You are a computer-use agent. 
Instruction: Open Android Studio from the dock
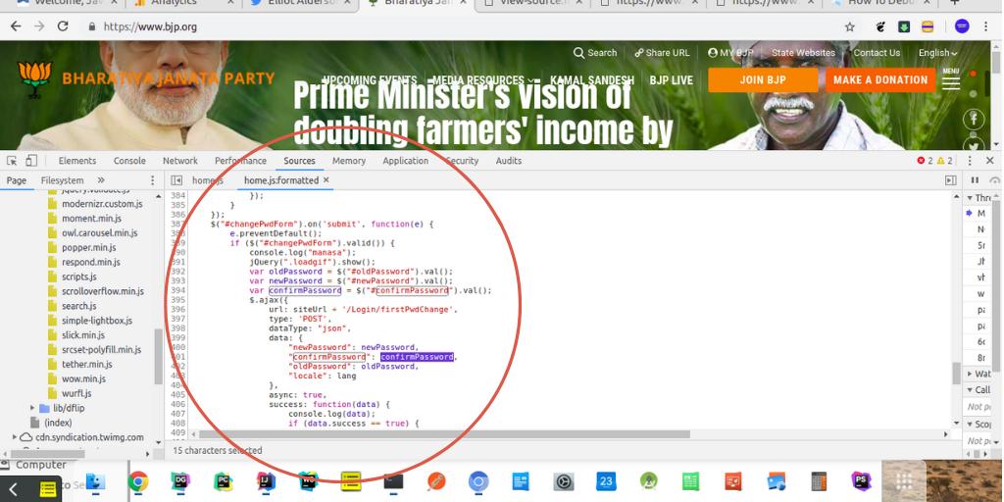tap(648, 480)
